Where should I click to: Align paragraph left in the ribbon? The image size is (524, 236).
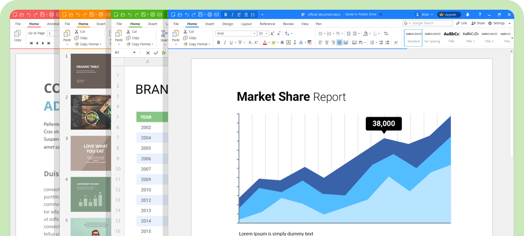pyautogui.click(x=321, y=42)
